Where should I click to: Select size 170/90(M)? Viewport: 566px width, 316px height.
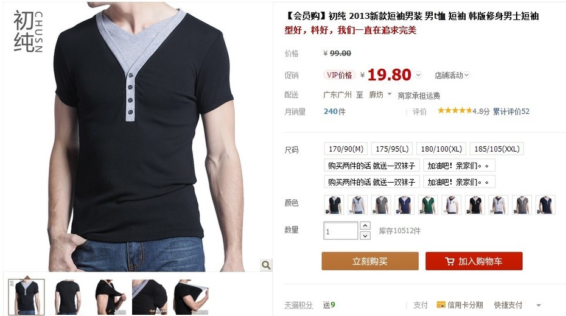(x=346, y=149)
